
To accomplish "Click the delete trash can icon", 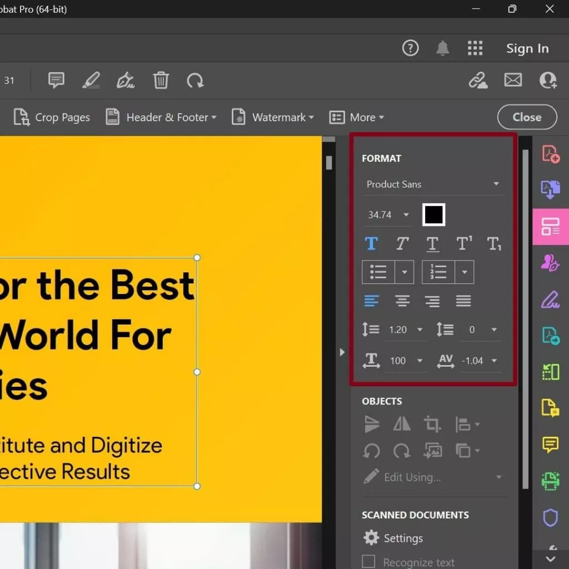I will pyautogui.click(x=161, y=81).
